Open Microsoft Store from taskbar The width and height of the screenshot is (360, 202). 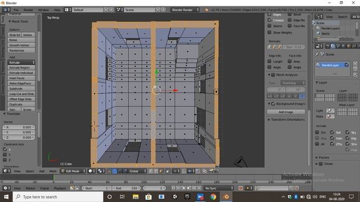tap(148, 197)
